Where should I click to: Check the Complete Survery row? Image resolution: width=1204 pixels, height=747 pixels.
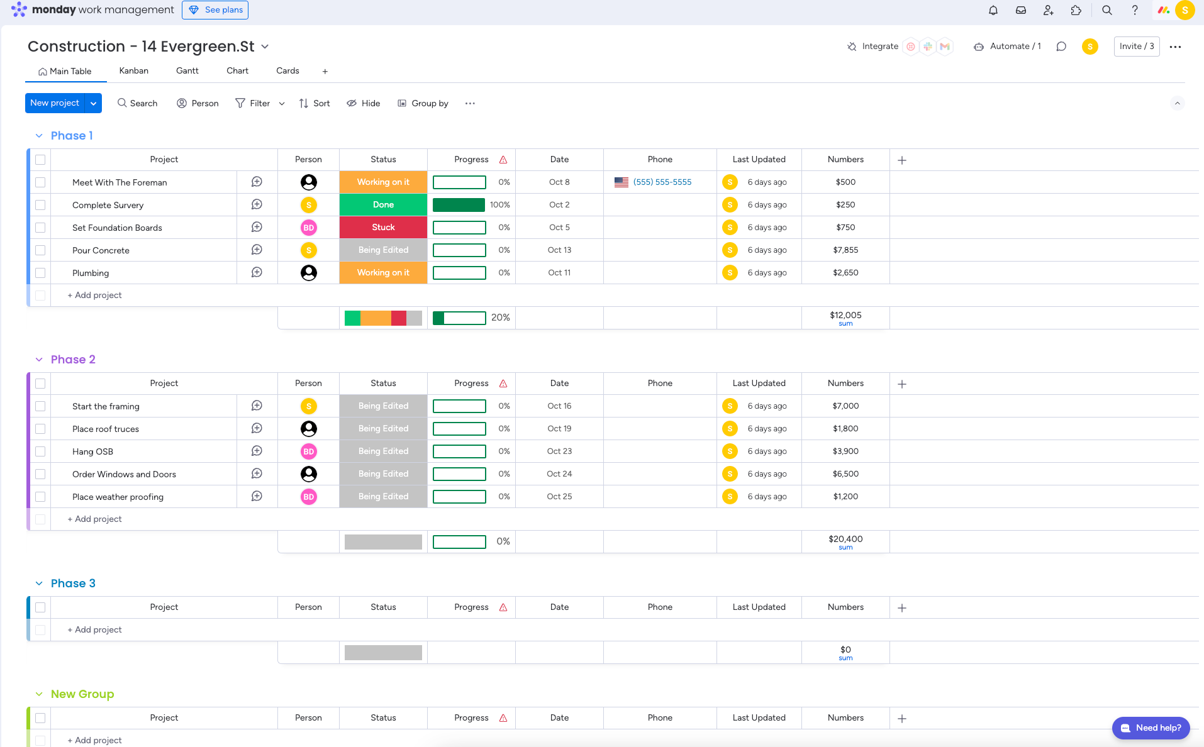40,205
